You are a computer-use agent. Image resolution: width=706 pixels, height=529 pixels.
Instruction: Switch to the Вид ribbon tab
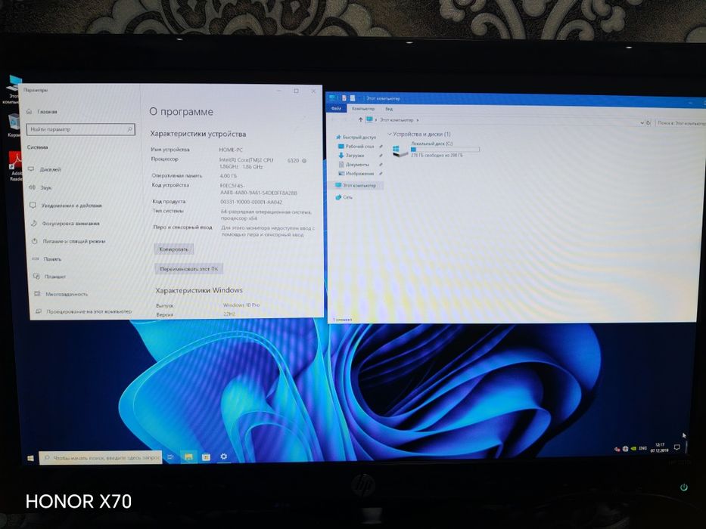[x=389, y=109]
